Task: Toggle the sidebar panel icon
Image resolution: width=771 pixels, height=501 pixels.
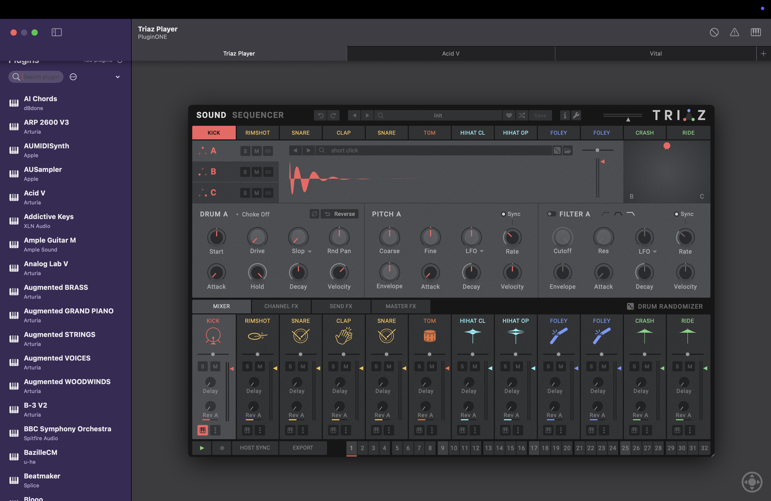Action: (x=57, y=32)
